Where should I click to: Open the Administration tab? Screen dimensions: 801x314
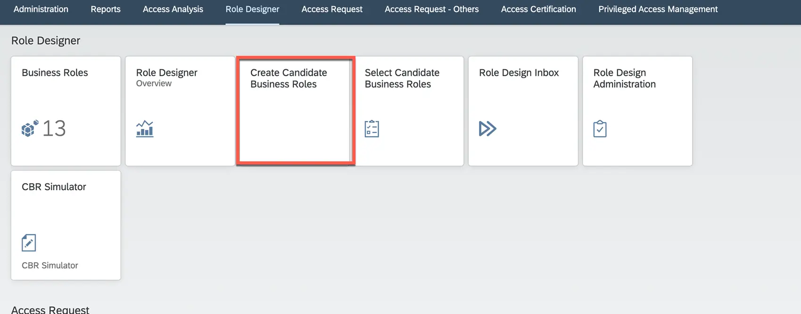41,9
